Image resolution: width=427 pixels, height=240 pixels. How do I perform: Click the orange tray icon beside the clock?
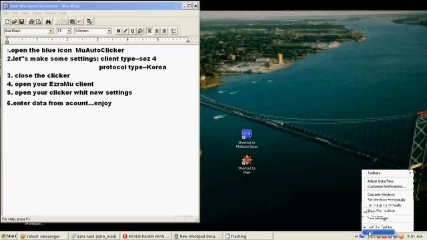tap(401, 237)
